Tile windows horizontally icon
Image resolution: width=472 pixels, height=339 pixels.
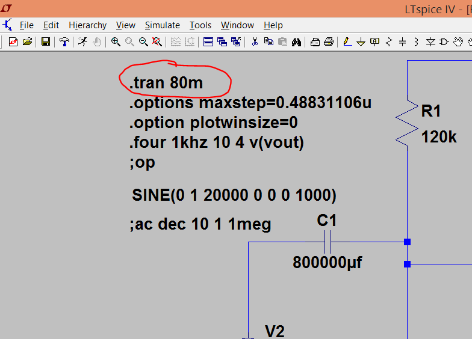pyautogui.click(x=208, y=42)
